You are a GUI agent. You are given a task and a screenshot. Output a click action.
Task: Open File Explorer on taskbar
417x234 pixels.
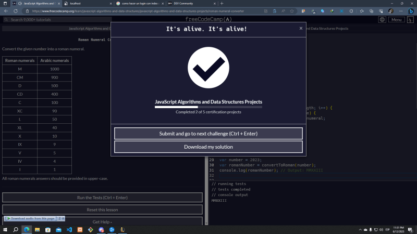point(37,230)
